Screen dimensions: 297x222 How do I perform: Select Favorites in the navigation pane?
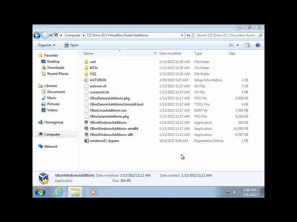tap(48, 55)
